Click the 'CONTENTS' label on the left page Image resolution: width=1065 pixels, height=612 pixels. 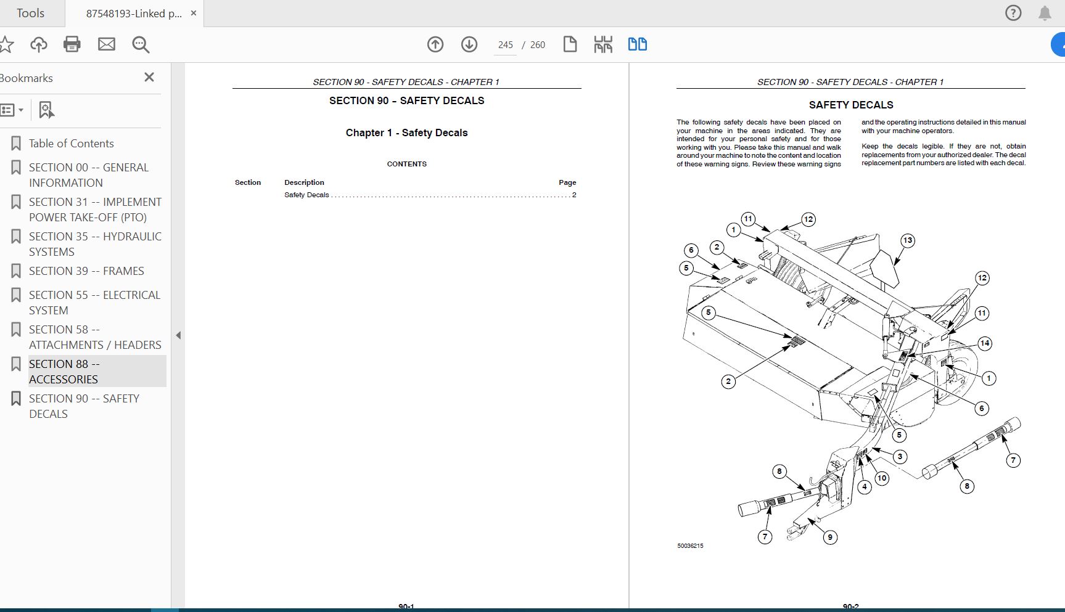406,164
